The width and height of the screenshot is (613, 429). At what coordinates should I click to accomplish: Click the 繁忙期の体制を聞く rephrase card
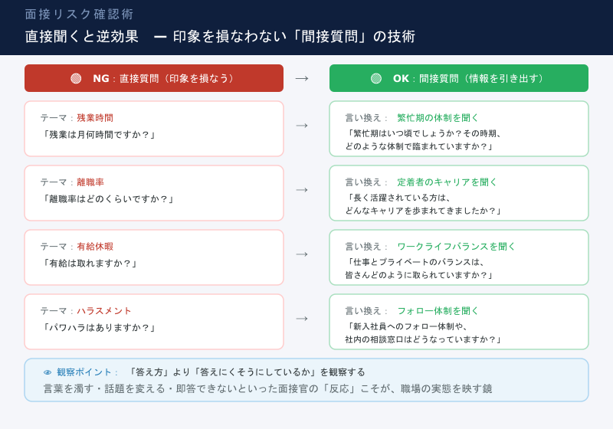point(459,129)
